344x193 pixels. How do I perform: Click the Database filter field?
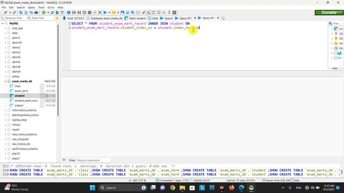[x=13, y=18]
